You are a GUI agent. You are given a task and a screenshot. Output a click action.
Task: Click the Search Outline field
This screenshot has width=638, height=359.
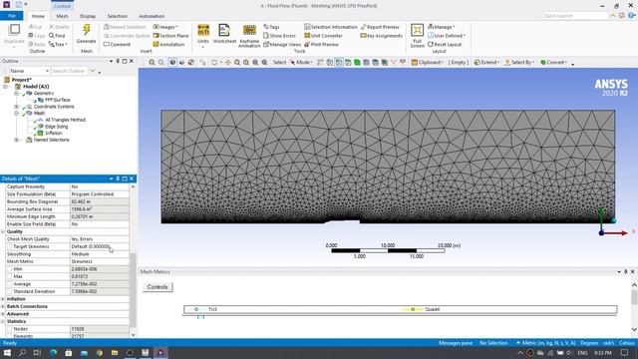(69, 71)
